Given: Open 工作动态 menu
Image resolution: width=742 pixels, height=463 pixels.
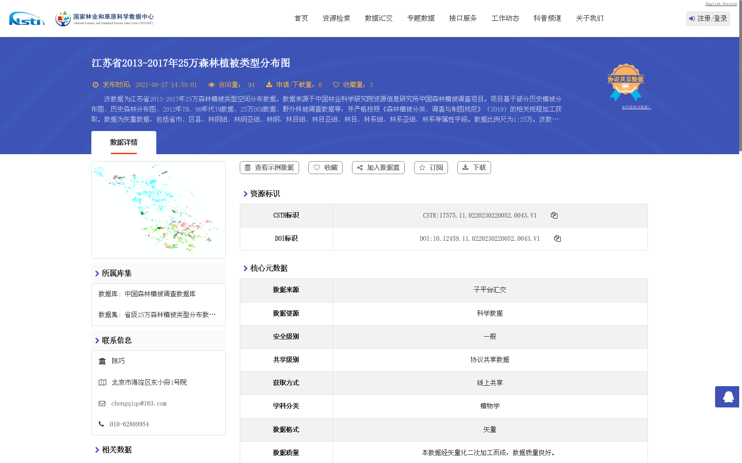Looking at the screenshot, I should point(505,19).
